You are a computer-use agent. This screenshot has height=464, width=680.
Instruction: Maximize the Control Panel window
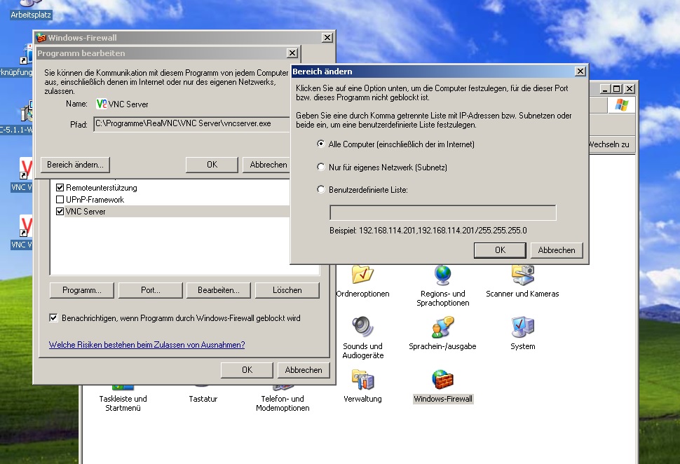[616, 89]
